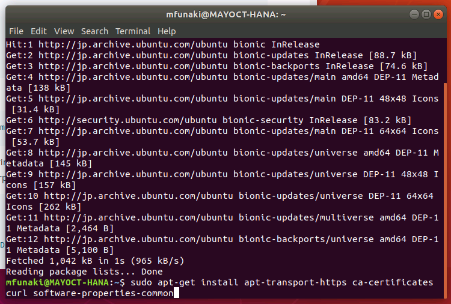
Task: Open the Search menu
Action: (94, 31)
